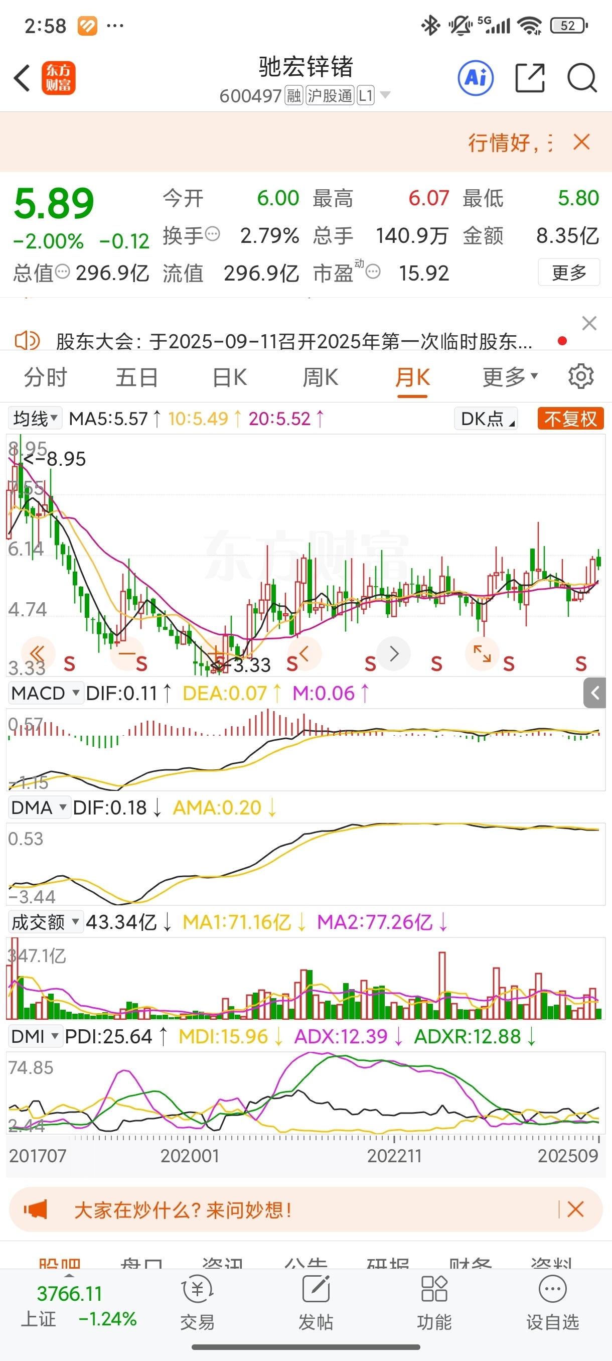
Task: Tap the minus zoom-out chart button
Action: click(127, 654)
